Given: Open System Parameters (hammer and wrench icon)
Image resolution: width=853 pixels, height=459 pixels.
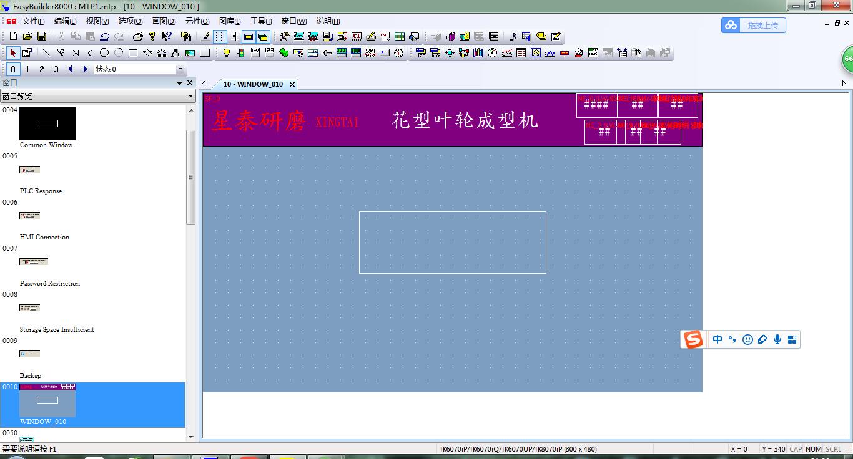Looking at the screenshot, I should [x=284, y=37].
